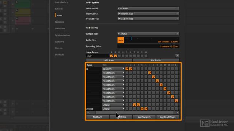Uncheck channel 14 on last Headphones bus

pos(176,101)
